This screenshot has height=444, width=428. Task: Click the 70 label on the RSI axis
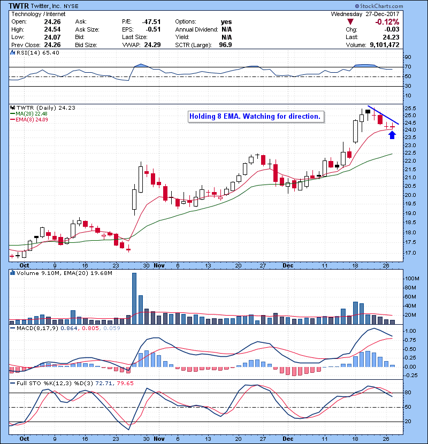click(408, 67)
